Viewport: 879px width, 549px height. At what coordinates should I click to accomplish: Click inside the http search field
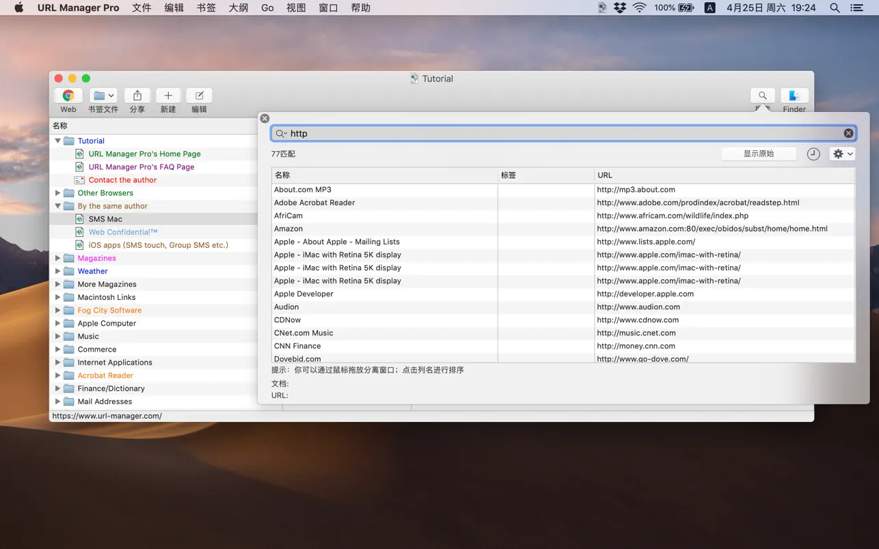(x=564, y=133)
